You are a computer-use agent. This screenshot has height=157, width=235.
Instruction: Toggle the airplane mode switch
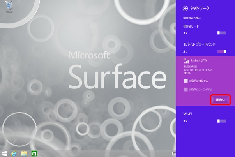(x=222, y=33)
